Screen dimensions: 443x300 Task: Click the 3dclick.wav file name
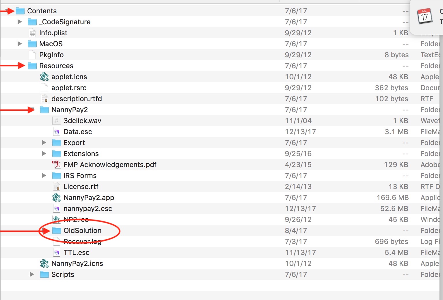pyautogui.click(x=82, y=121)
